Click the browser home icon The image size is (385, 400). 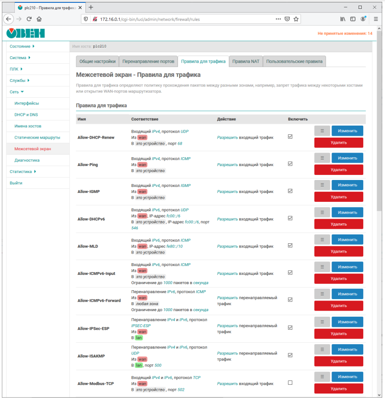pos(39,19)
